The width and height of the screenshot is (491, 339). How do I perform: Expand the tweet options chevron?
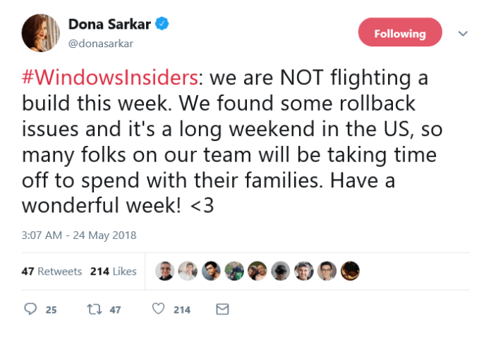pos(463,33)
